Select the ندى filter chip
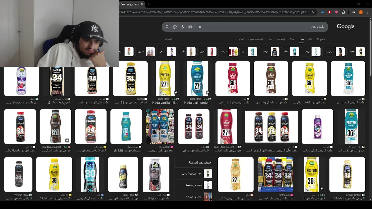This screenshot has width=372, height=209. click(248, 52)
